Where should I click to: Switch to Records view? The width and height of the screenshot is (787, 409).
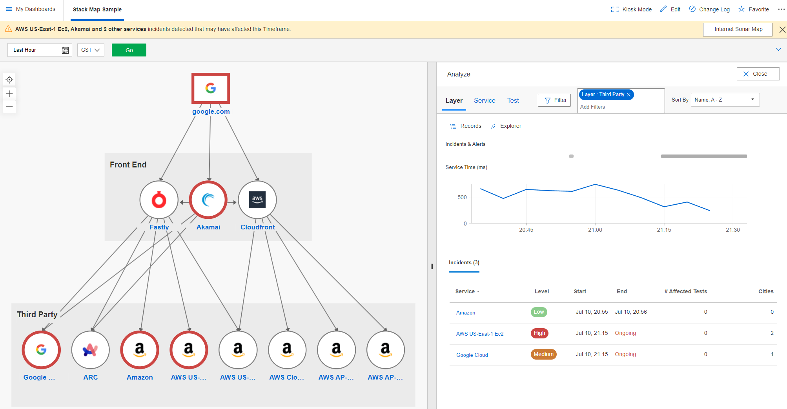click(x=466, y=126)
